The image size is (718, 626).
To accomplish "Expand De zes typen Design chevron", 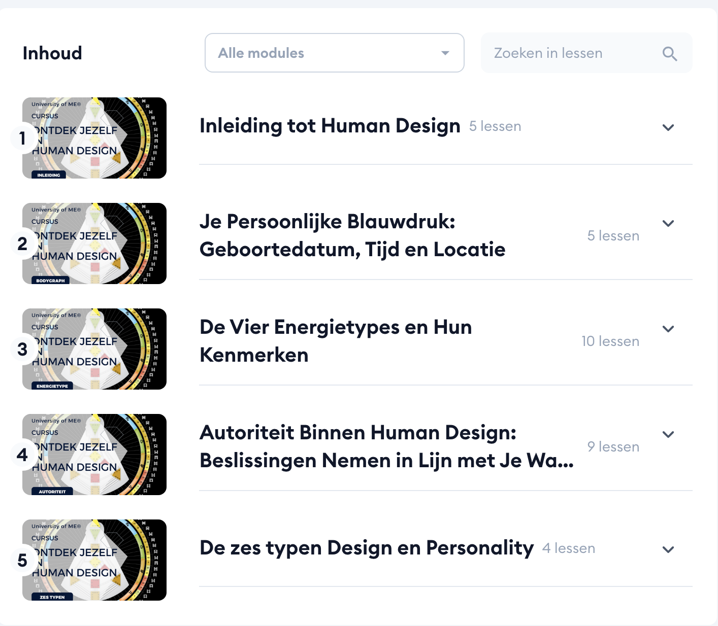I will 668,549.
